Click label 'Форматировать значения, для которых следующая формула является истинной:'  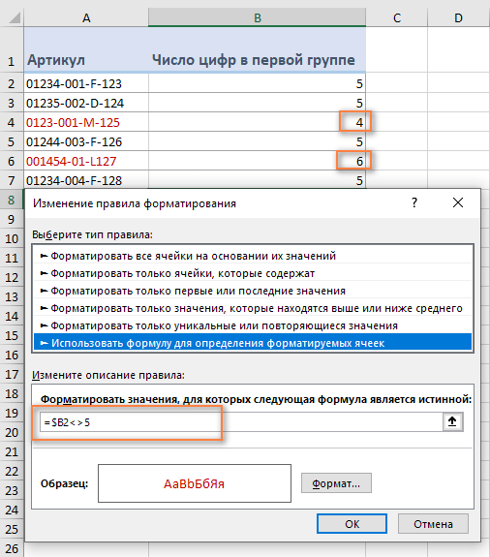coord(256,399)
